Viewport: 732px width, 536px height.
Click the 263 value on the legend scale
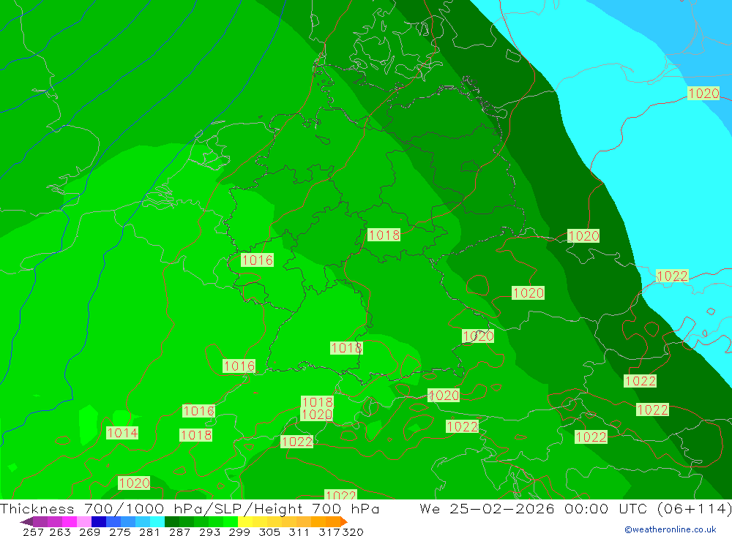coord(60,532)
